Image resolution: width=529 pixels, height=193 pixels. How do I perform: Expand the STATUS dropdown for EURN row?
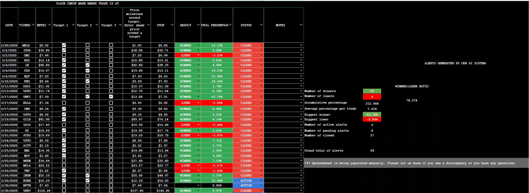point(261,180)
